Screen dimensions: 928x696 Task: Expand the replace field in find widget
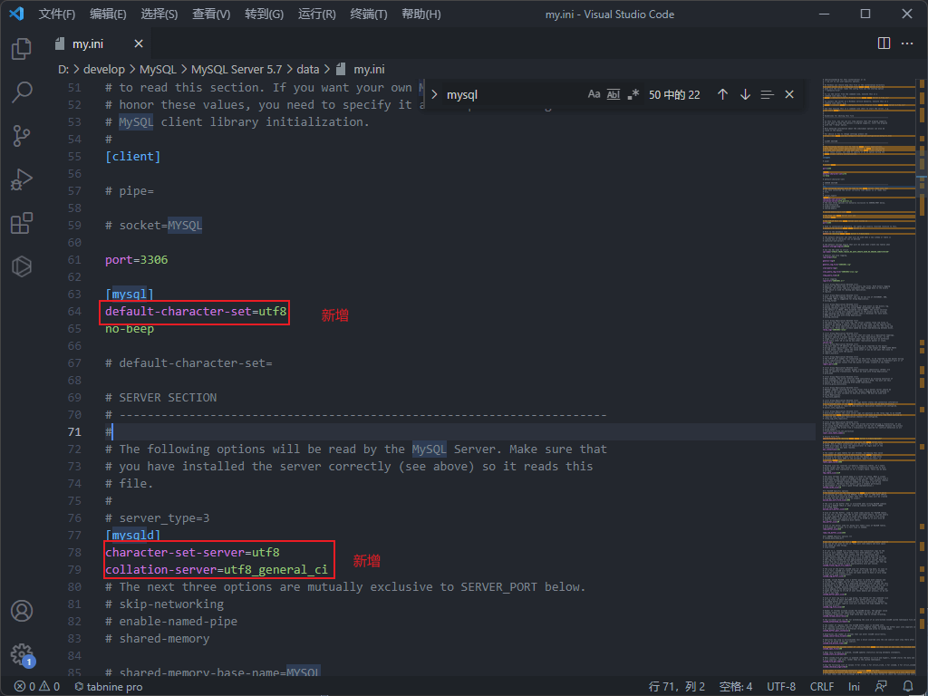(x=434, y=94)
